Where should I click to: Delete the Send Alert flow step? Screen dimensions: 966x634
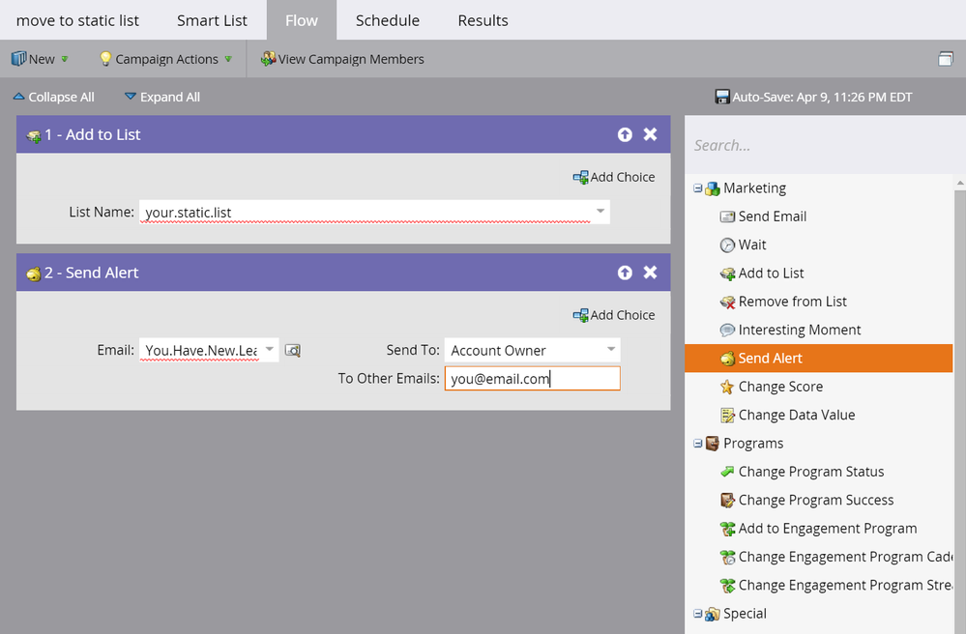(650, 273)
